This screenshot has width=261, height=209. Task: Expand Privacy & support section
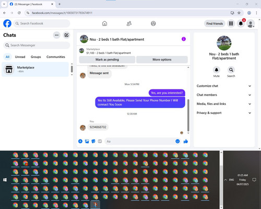(224, 113)
